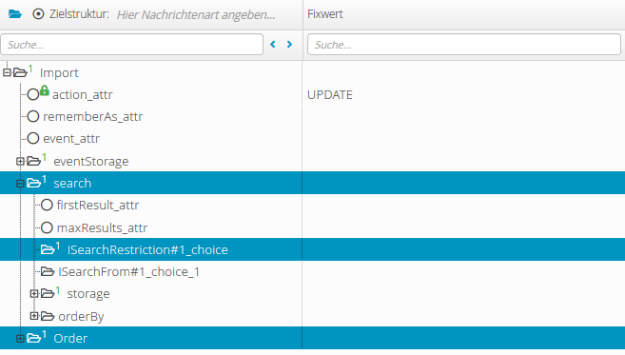Select the event_attr circle node
This screenshot has width=625, height=355.
tap(33, 138)
